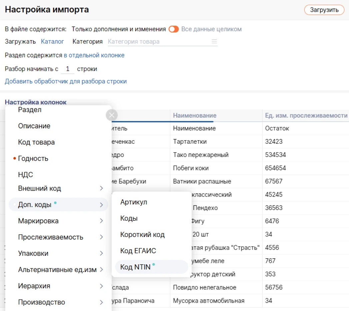Screen dimensions: 349x311
Task: Click the Загрузить button
Action: [324, 10]
